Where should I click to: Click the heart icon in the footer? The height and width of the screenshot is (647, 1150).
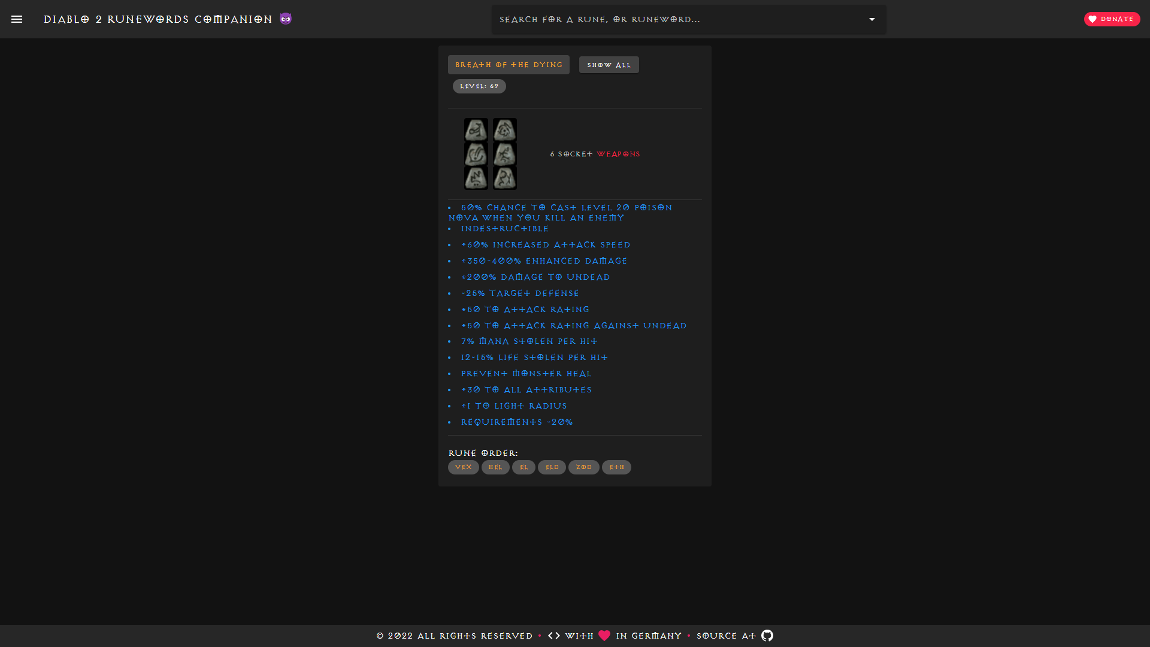point(604,636)
